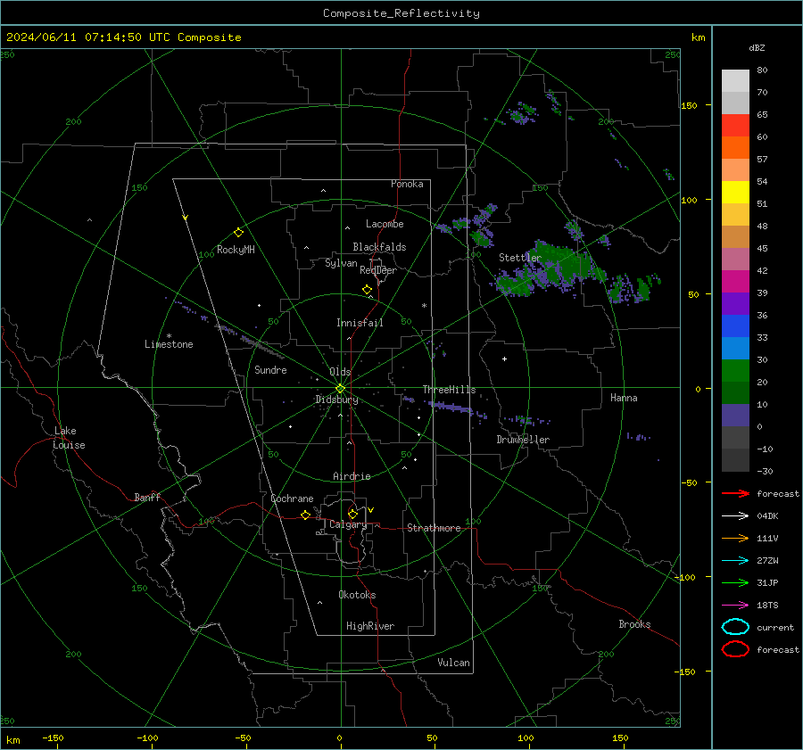
Task: Click the cyan 'current' ellipse in the legend
Action: pos(735,627)
